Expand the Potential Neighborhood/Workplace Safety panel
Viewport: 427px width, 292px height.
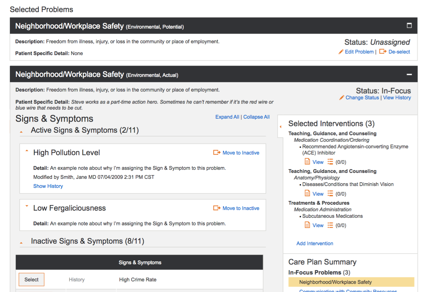click(409, 26)
